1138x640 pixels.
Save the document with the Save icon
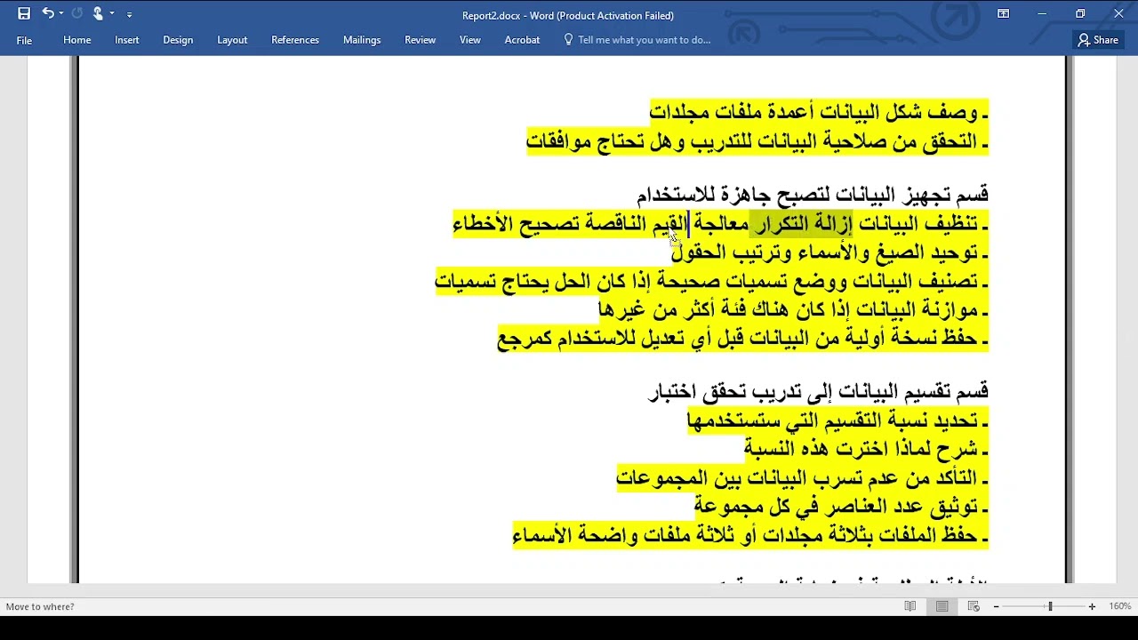24,13
